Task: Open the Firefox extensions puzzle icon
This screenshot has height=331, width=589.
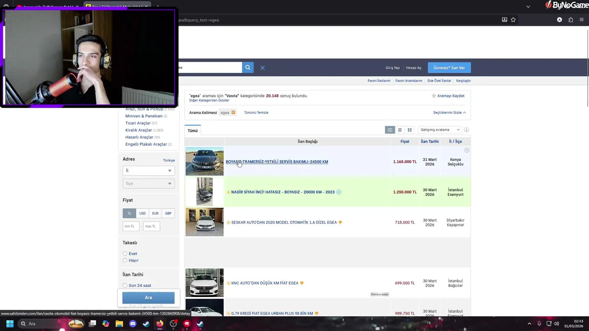Action: (x=571, y=20)
